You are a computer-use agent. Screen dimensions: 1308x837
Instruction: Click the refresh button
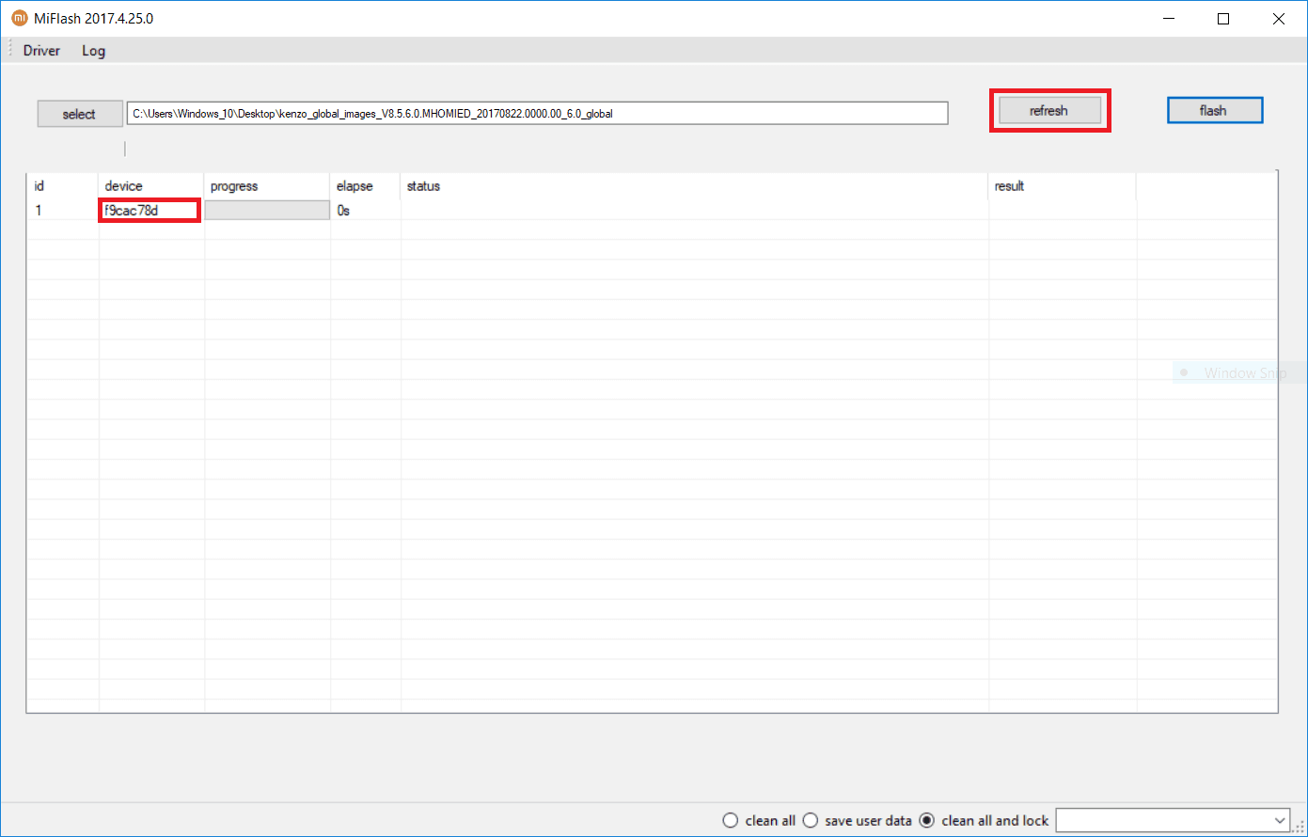click(1049, 110)
